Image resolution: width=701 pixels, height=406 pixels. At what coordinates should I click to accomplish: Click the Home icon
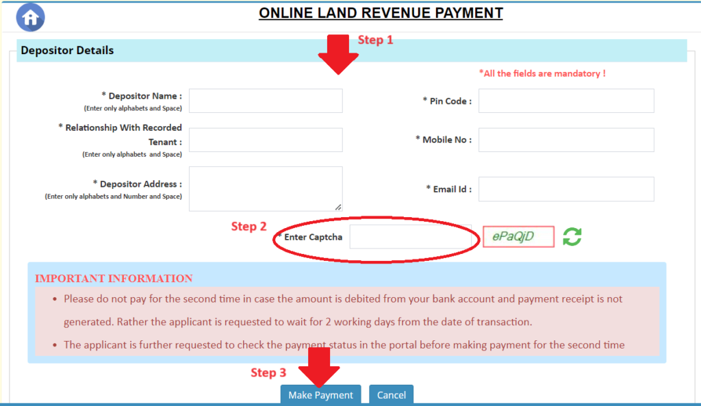coord(29,16)
